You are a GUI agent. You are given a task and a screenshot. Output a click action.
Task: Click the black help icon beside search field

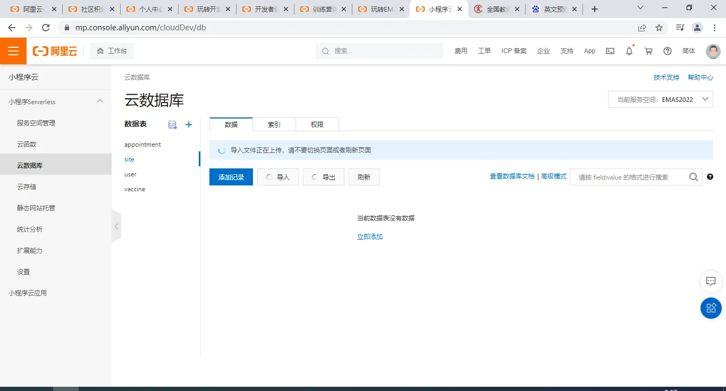point(710,177)
